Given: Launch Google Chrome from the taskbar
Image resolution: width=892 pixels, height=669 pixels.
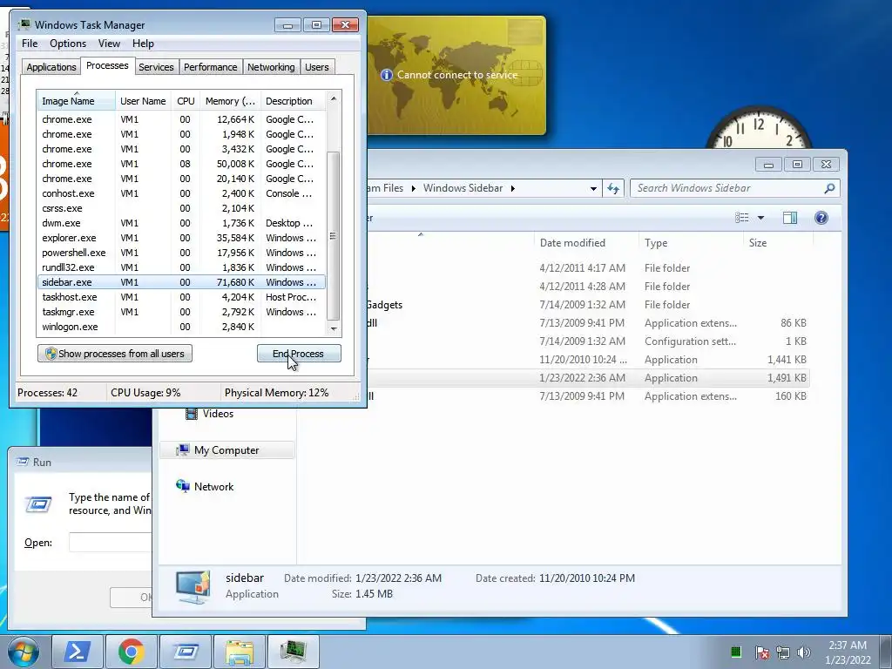Looking at the screenshot, I should click(131, 652).
